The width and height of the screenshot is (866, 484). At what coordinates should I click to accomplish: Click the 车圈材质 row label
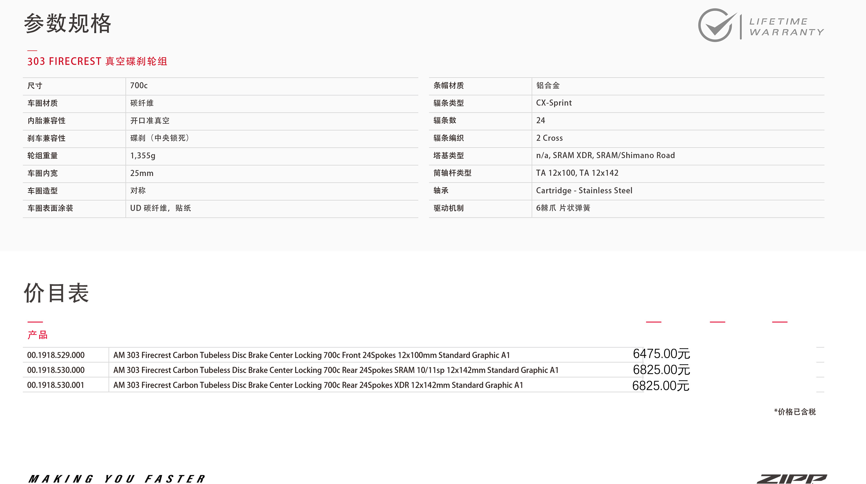[x=43, y=103]
